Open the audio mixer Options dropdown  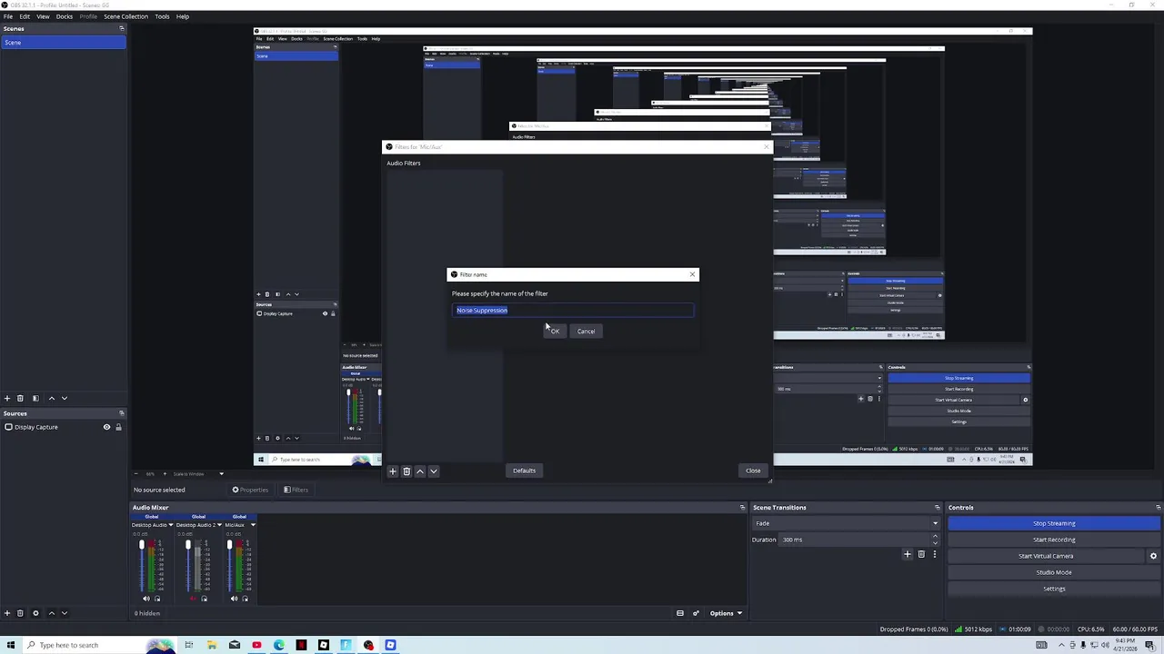[x=726, y=613]
